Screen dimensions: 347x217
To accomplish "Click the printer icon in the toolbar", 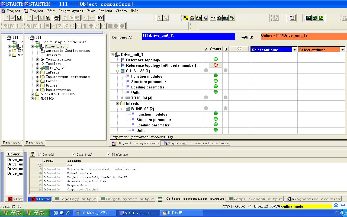I will [56, 18].
